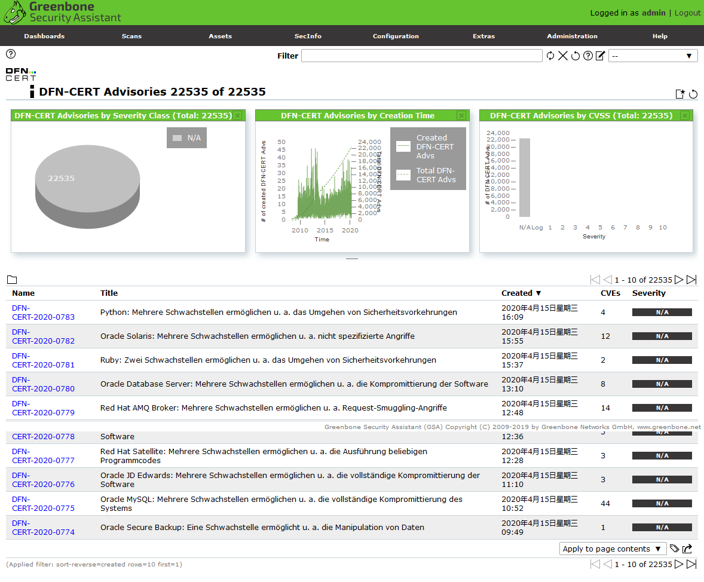Sort table by CVEs column

611,293
